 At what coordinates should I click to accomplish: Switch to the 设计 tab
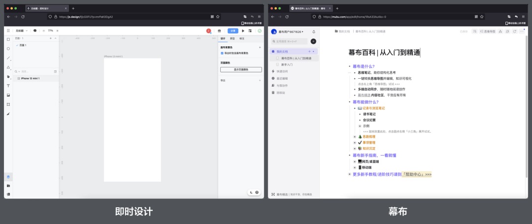pos(223,38)
